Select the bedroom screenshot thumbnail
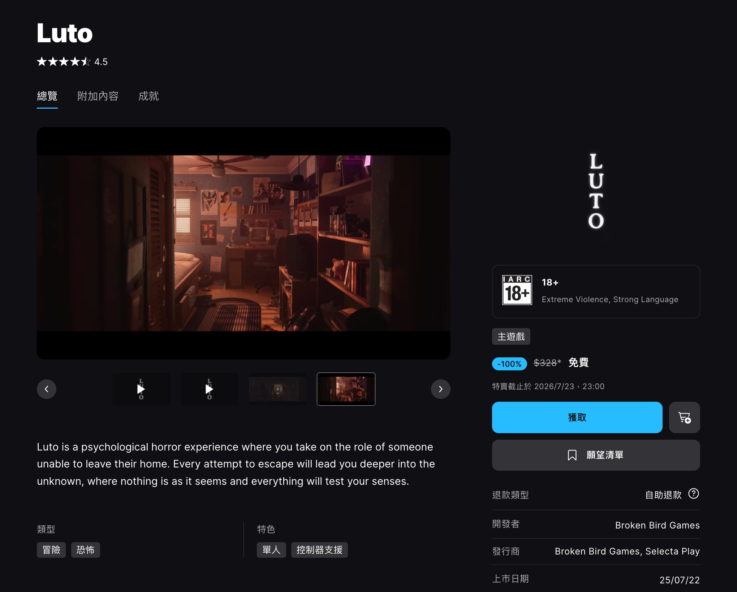Viewport: 737px width, 592px height. (x=346, y=389)
